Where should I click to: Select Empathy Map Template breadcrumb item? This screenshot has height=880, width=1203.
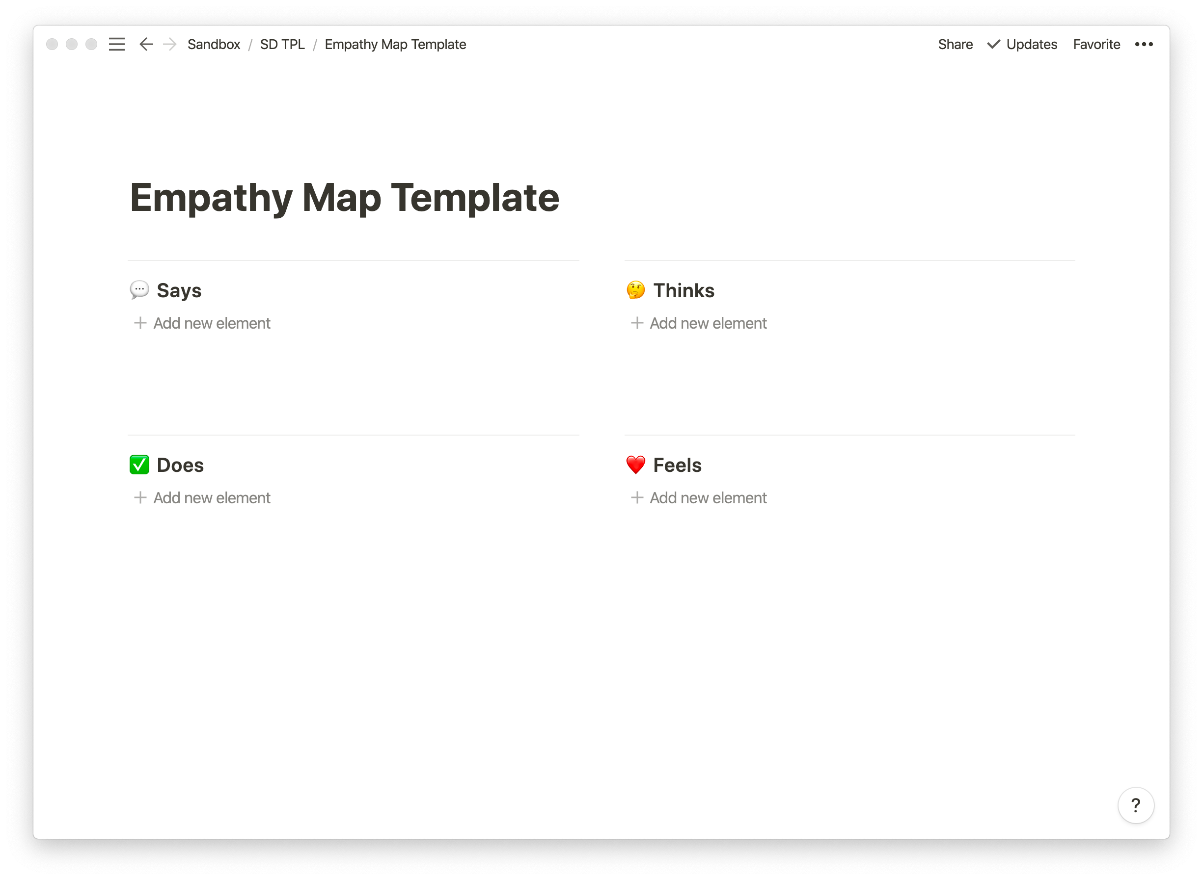pos(395,44)
